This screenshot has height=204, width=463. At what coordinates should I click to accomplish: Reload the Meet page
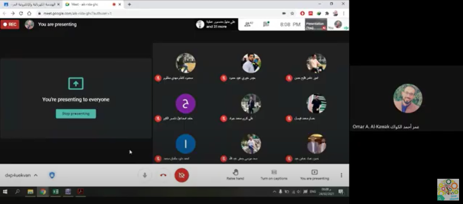point(21,13)
